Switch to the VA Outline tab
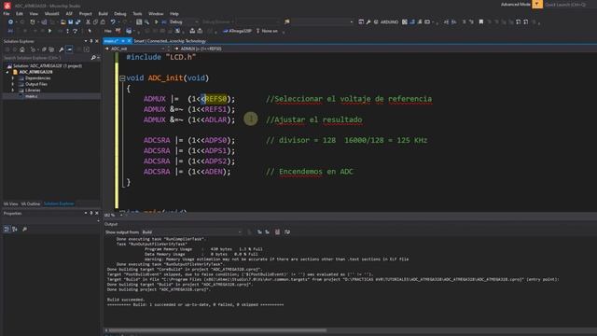 [31, 203]
